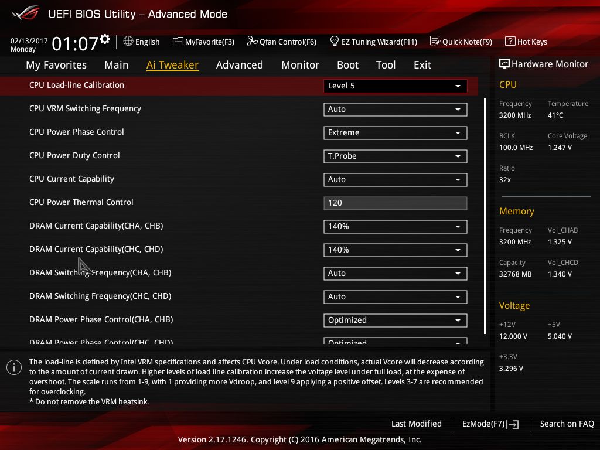This screenshot has height=450, width=600.
Task: Click the settings list vertical scrollbar
Action: pos(485,216)
